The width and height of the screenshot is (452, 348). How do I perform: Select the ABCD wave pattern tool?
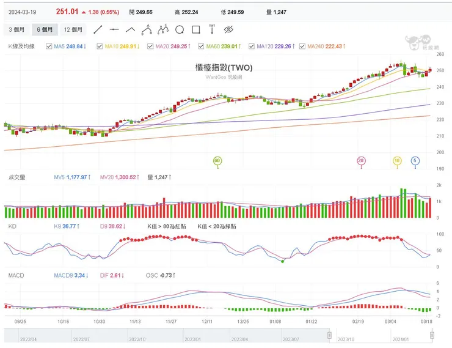(163, 29)
